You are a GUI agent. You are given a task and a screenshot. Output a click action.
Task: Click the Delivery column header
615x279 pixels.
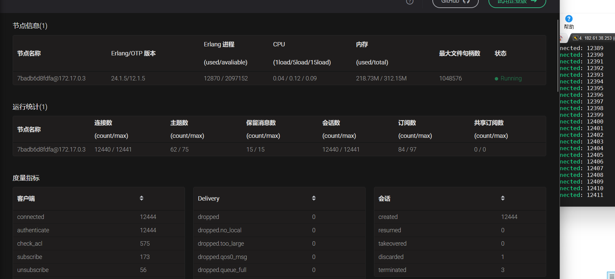click(x=209, y=199)
